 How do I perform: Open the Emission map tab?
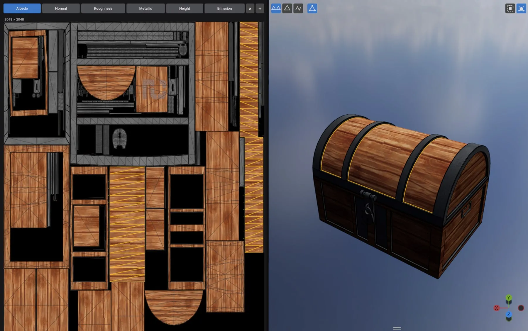[224, 9]
